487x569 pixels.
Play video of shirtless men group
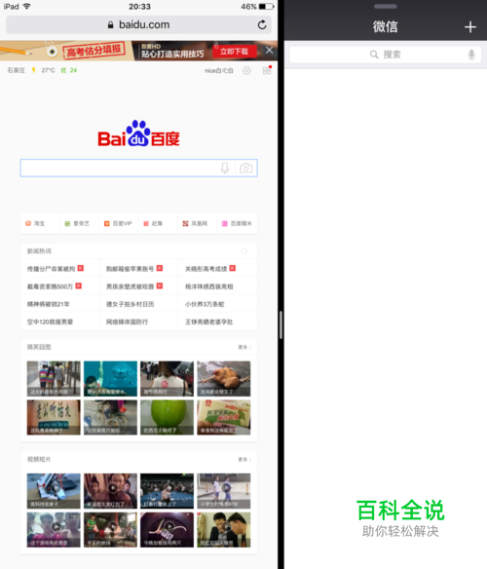tap(111, 491)
